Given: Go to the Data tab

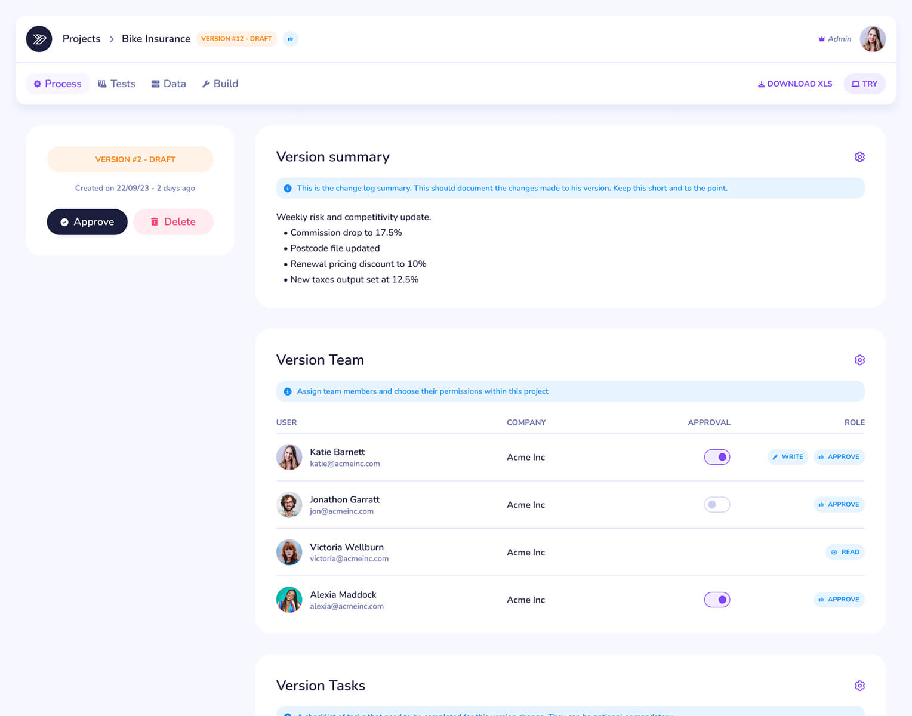Looking at the screenshot, I should (168, 84).
